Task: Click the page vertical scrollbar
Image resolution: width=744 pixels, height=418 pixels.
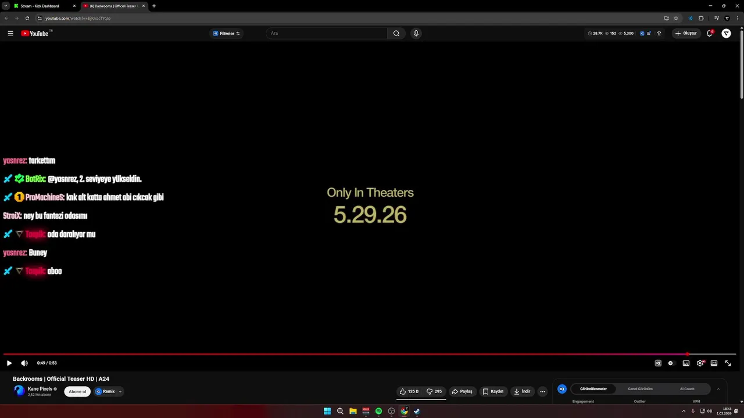Action: coord(741,64)
